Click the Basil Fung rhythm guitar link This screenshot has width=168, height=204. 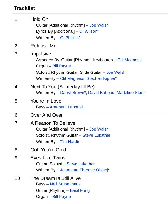[x=80, y=190]
